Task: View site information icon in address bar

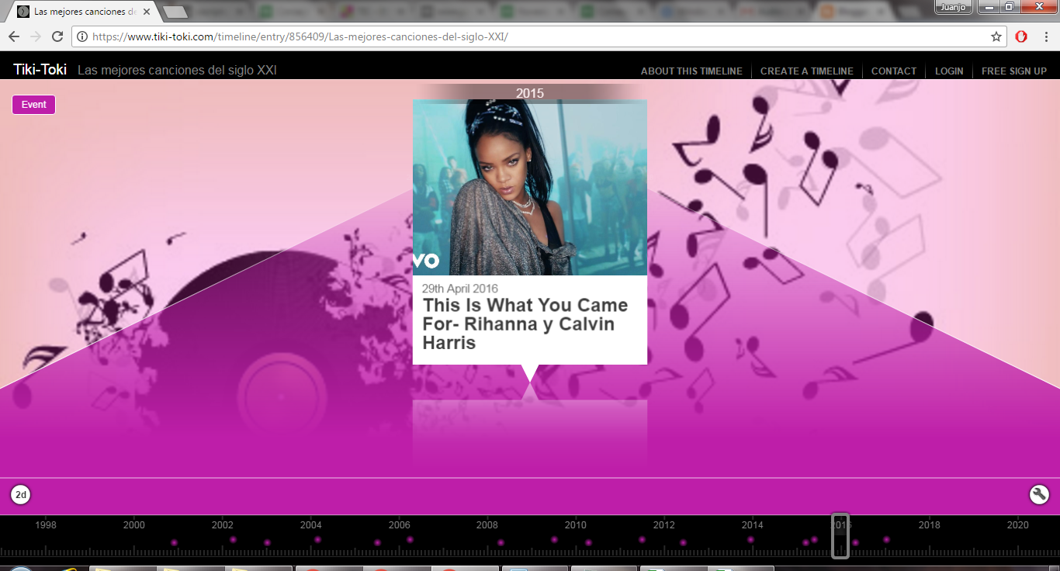Action: (x=82, y=36)
